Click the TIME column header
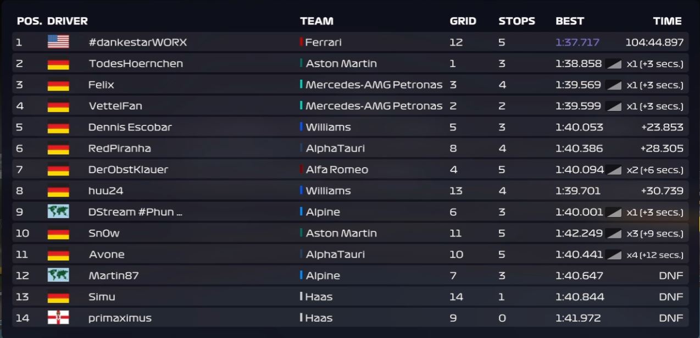 click(667, 21)
